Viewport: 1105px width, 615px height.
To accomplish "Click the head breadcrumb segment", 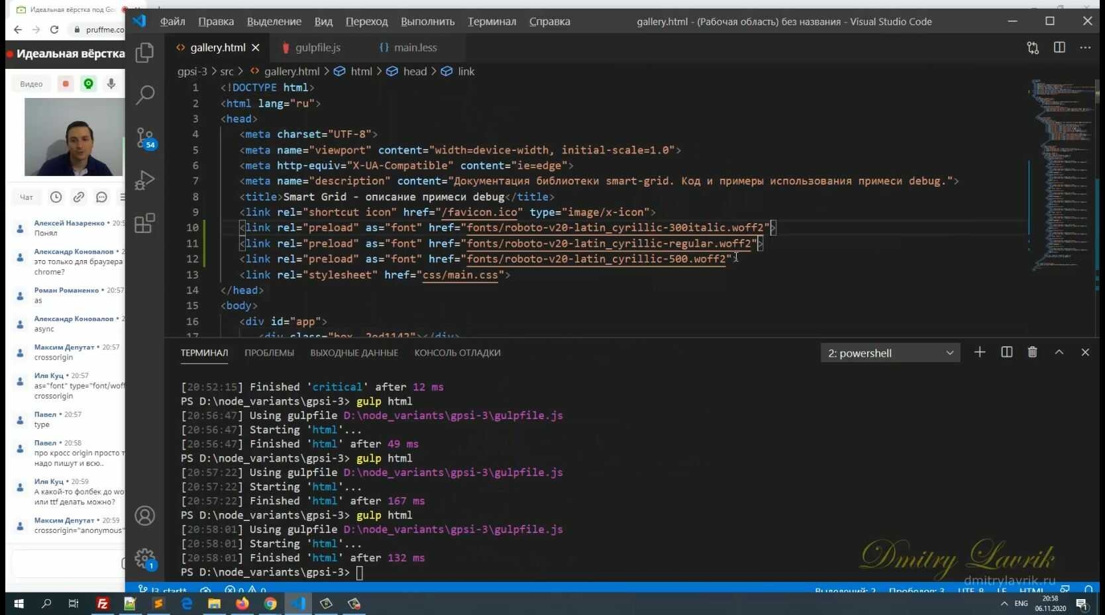I will click(415, 71).
